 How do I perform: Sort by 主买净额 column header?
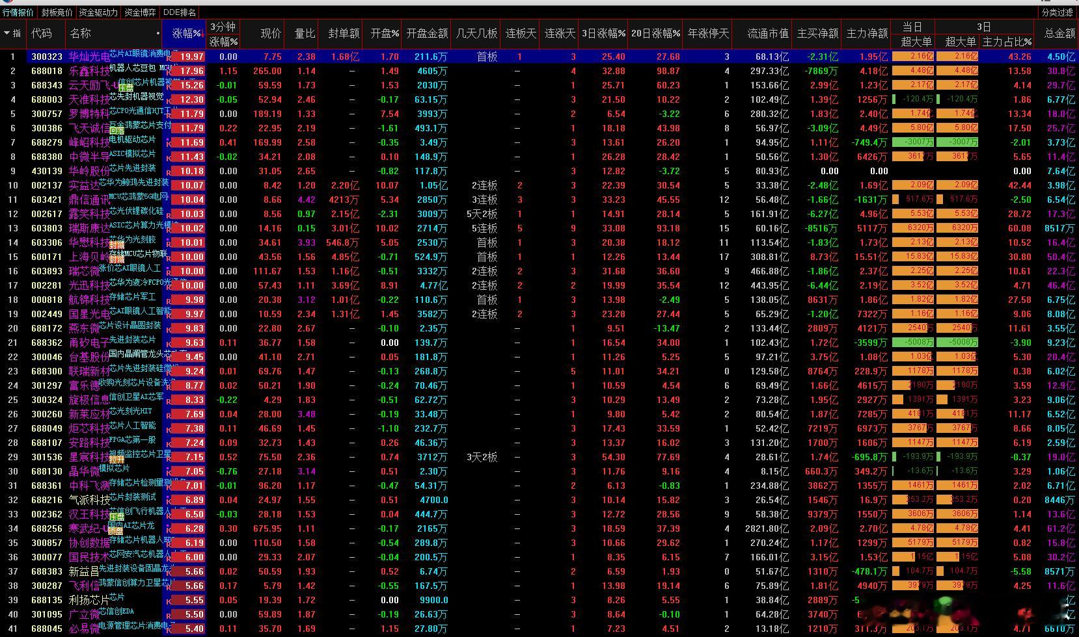[x=817, y=33]
